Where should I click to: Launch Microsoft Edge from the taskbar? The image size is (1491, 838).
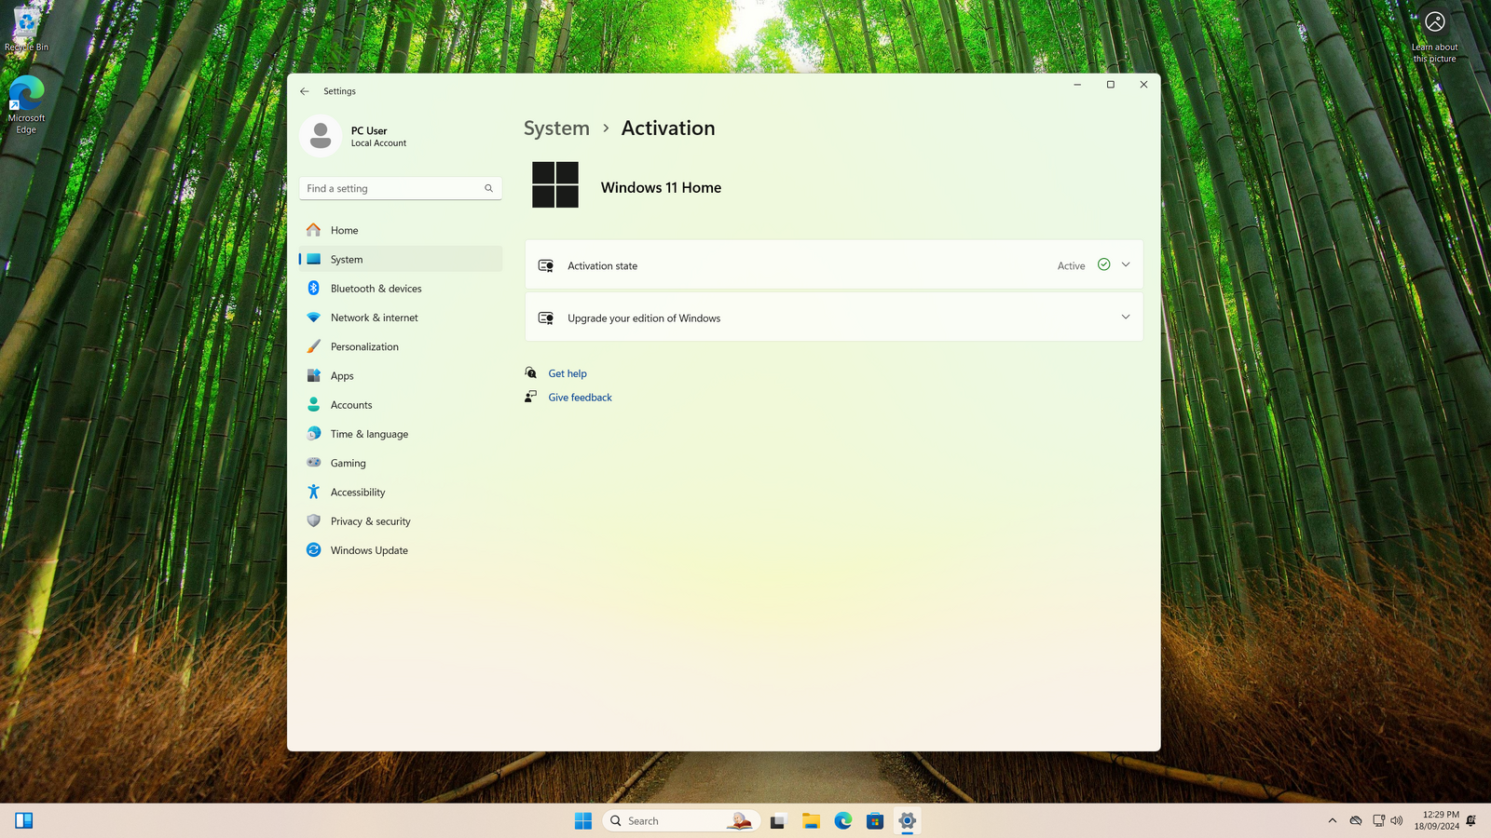pyautogui.click(x=843, y=820)
